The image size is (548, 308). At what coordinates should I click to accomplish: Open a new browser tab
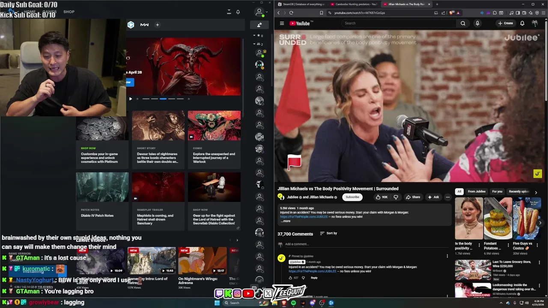pos(437,4)
